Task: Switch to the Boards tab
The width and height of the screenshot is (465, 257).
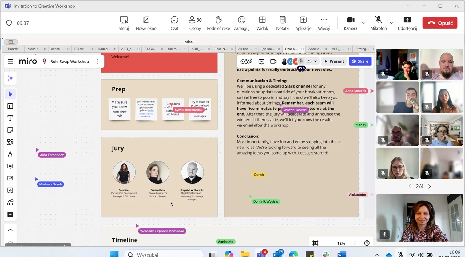Action: tap(13, 49)
